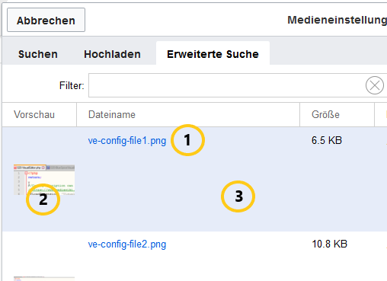Open the ve-config-file1.png link
Screen dimensions: 387x281
pos(127,140)
